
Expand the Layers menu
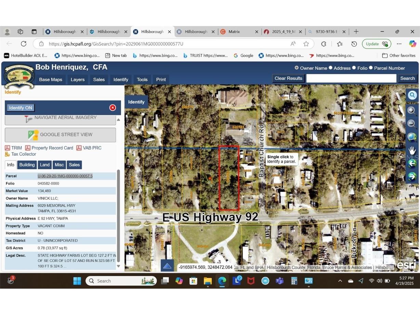pyautogui.click(x=78, y=80)
